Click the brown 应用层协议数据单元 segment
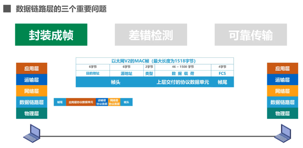The width and height of the screenshot is (303, 148). click(81, 102)
